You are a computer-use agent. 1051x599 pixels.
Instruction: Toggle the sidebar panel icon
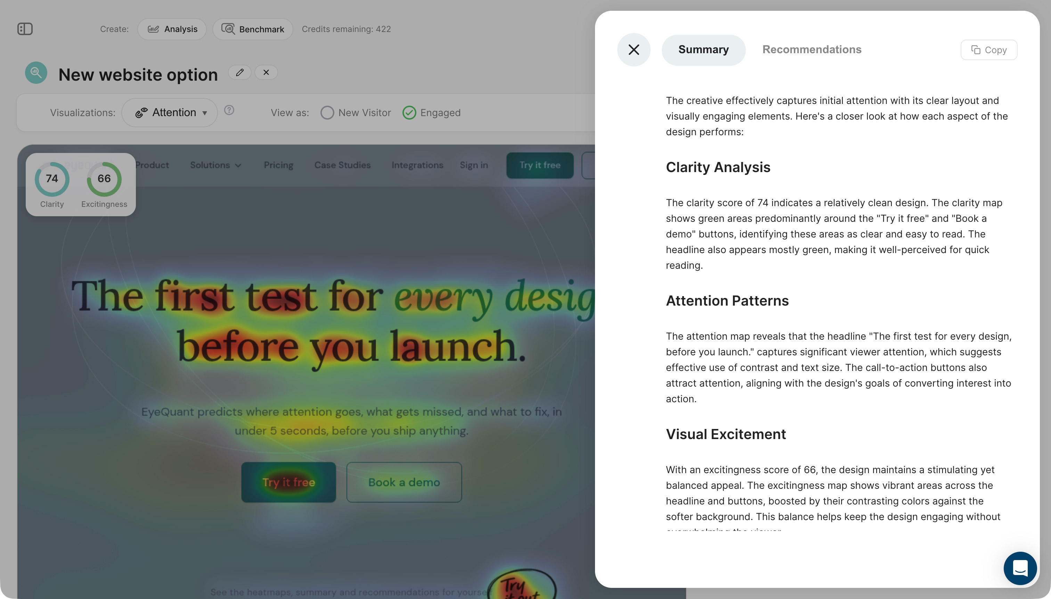[25, 29]
